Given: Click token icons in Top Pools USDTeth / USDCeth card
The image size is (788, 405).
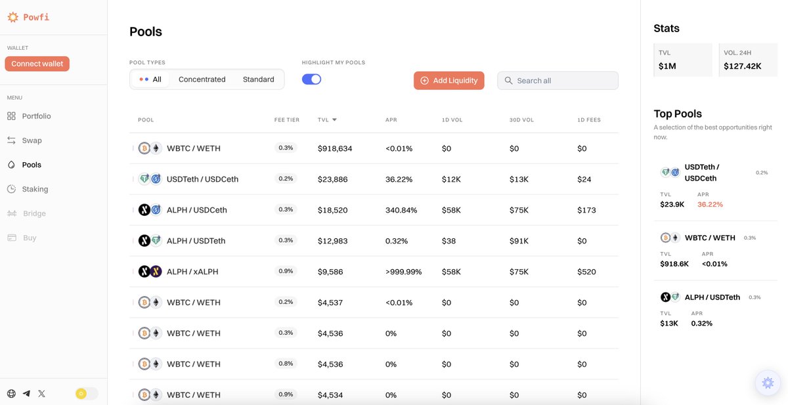Looking at the screenshot, I should pyautogui.click(x=670, y=172).
